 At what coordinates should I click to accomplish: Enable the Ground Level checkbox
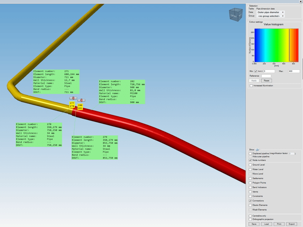250,165
